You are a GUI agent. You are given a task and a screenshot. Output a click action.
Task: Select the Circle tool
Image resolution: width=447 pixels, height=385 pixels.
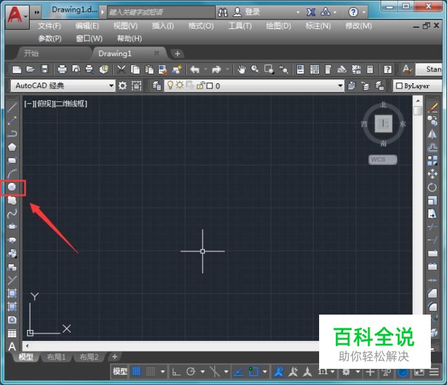[x=12, y=187]
